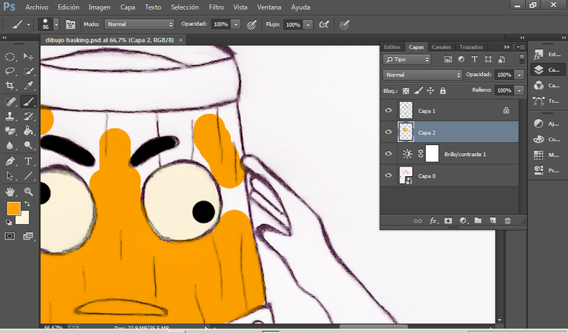The image size is (568, 333).
Task: Select the Crop tool
Action: 10,86
